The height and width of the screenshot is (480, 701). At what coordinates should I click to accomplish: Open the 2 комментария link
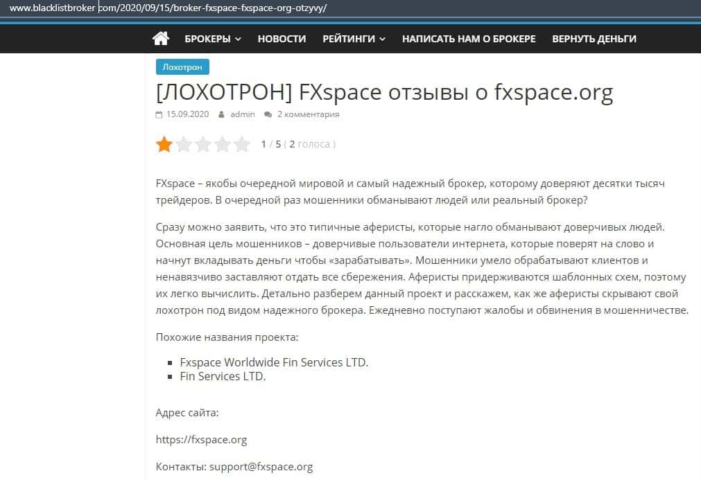click(x=308, y=114)
